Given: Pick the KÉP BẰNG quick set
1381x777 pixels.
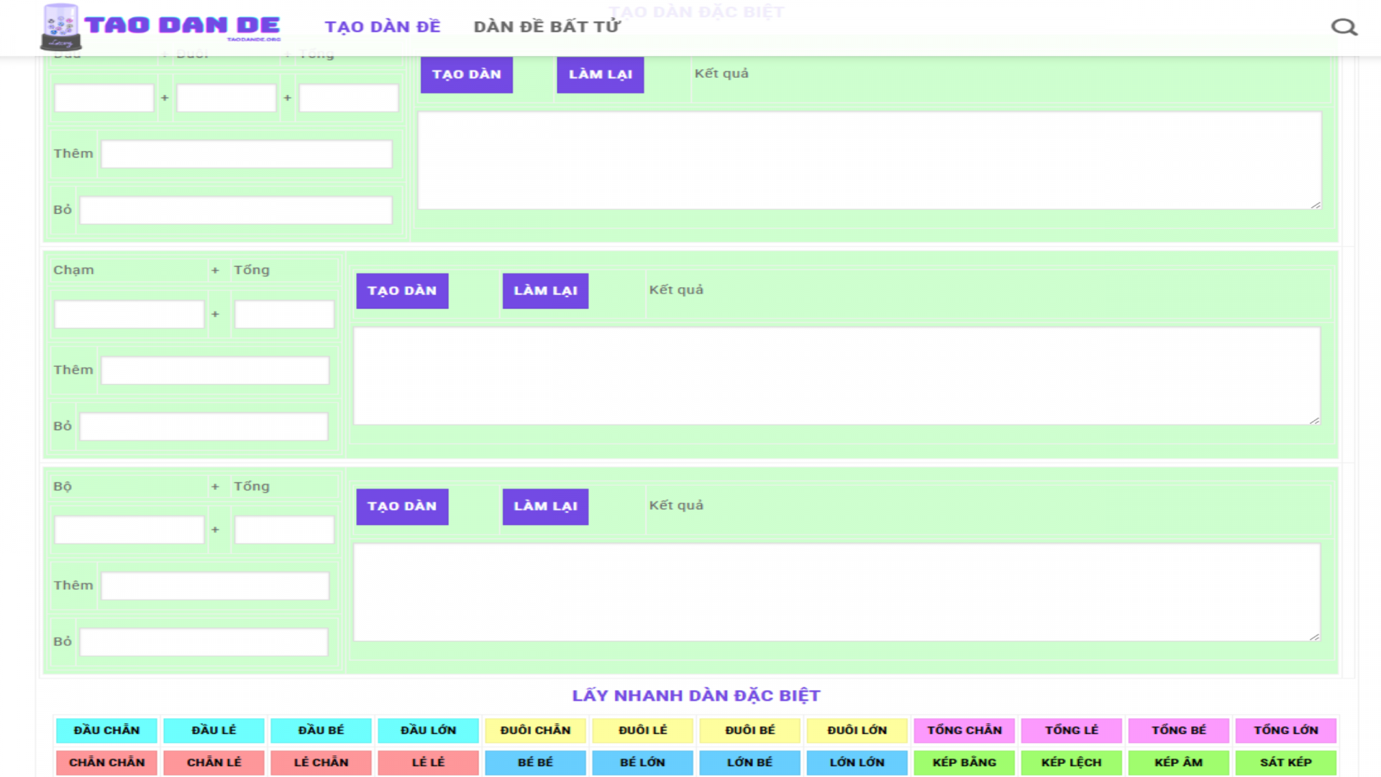Looking at the screenshot, I should (964, 763).
